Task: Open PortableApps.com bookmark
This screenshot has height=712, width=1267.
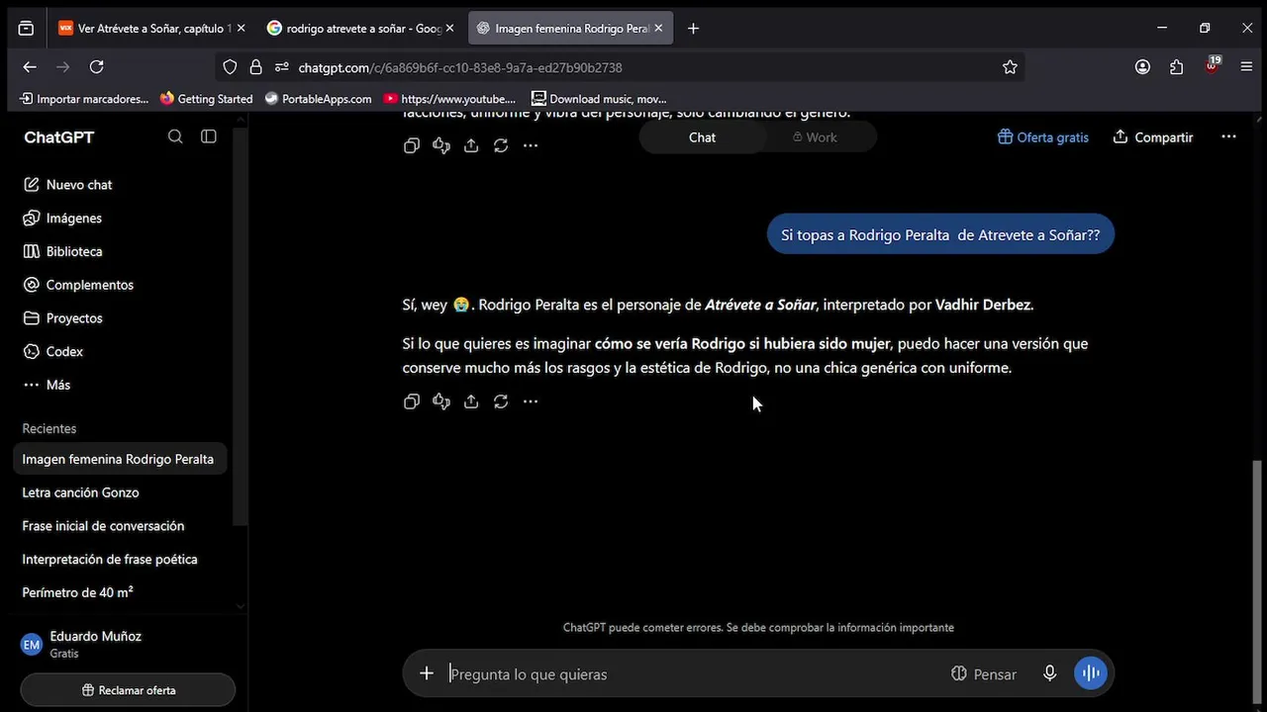Action: (318, 99)
